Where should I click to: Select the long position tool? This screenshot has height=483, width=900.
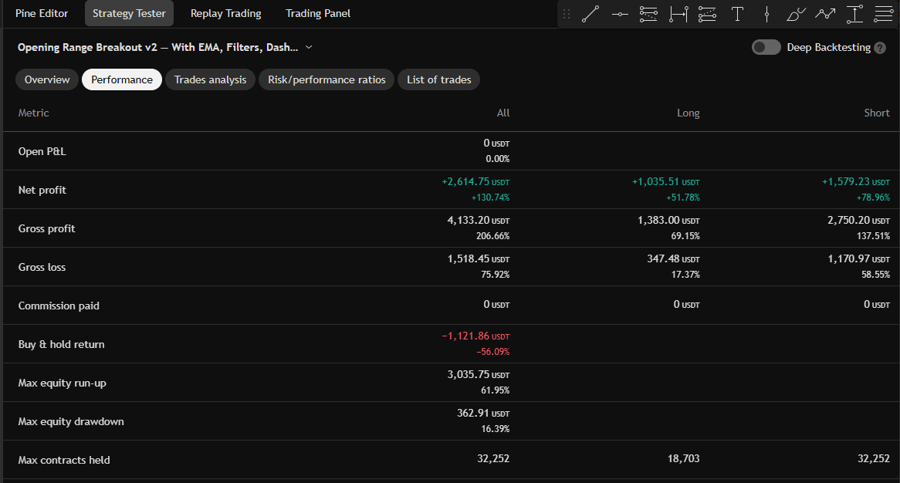pos(854,12)
